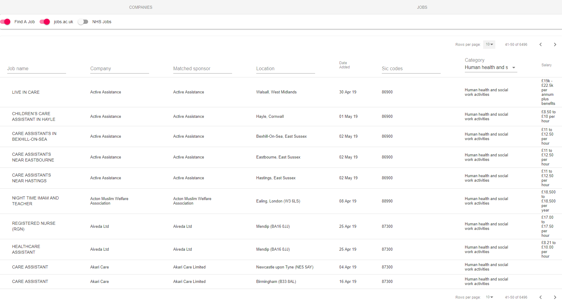Image resolution: width=562 pixels, height=304 pixels.
Task: Go to next page using top chevron
Action: pos(555,45)
